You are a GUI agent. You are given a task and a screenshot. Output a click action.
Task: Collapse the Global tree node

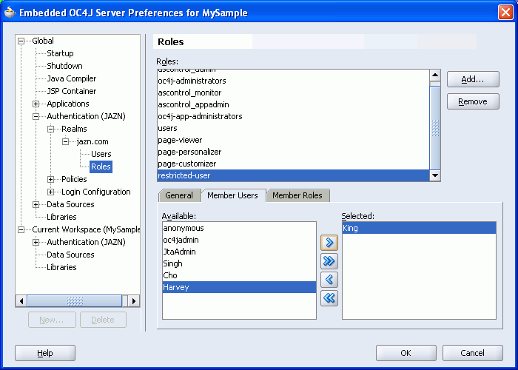point(21,41)
